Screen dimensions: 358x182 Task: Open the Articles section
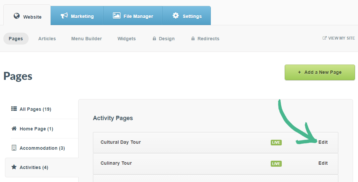pos(47,39)
